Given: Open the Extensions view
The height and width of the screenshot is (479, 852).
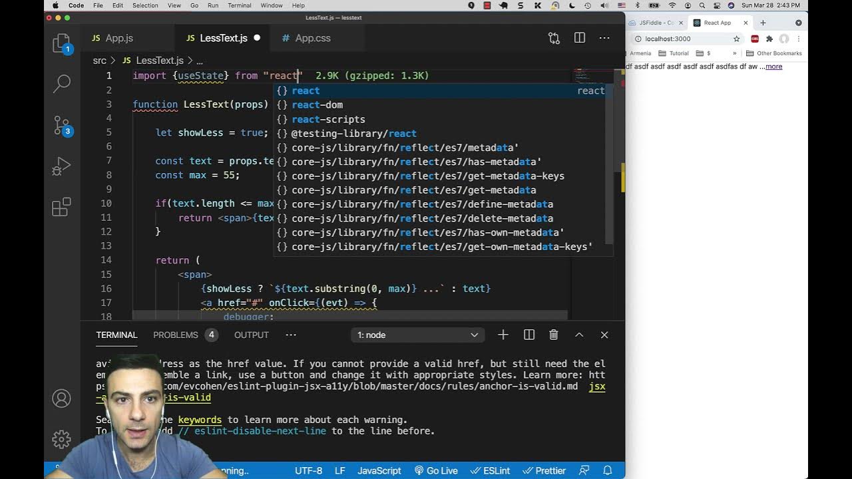Looking at the screenshot, I should pos(61,207).
